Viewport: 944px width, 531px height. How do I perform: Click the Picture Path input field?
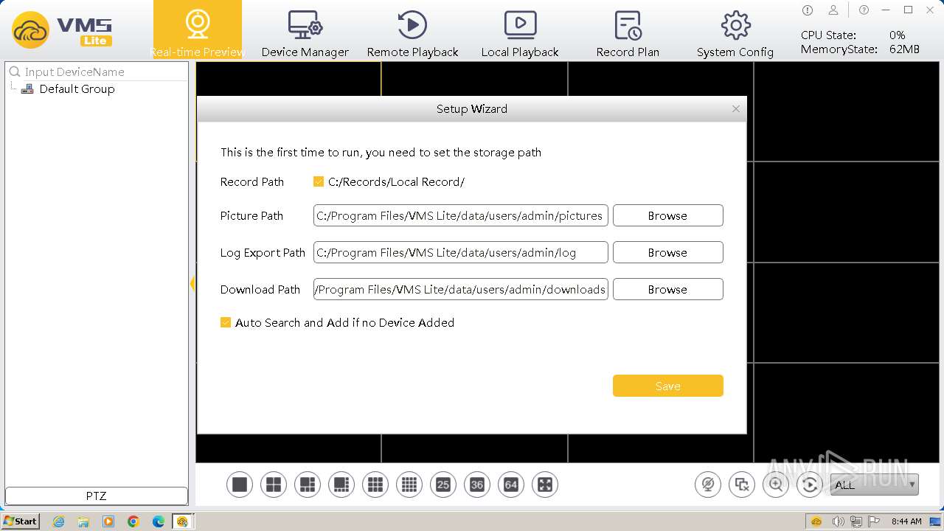(461, 215)
